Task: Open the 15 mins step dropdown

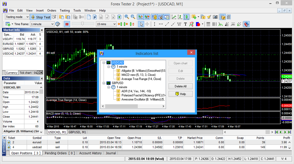Action: 106,24
